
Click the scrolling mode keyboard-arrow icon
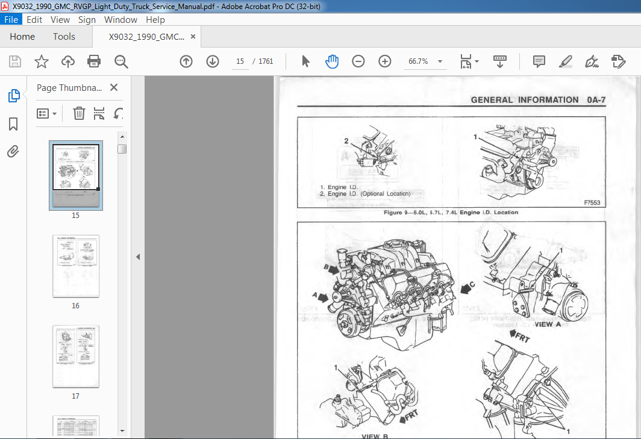pos(499,61)
